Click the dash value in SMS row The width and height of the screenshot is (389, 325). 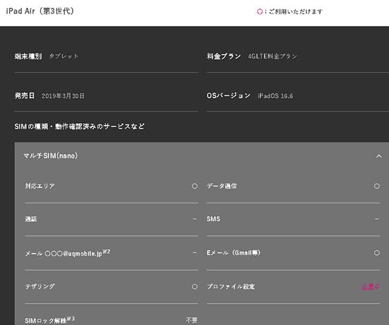pos(377,219)
